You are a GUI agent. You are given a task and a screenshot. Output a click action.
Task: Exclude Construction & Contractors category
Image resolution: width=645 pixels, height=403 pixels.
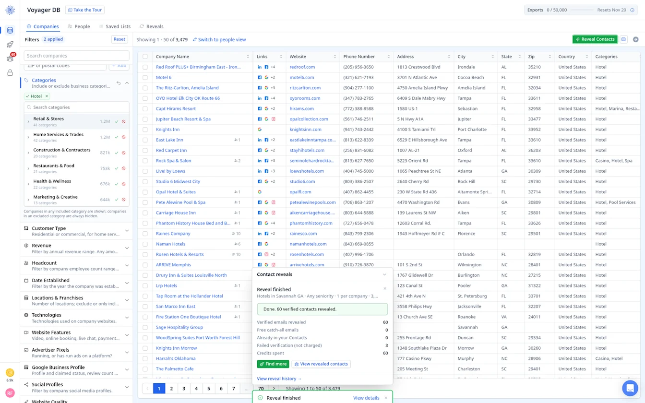(124, 153)
